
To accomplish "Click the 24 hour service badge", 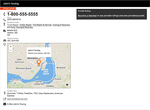I will click(8, 9).
